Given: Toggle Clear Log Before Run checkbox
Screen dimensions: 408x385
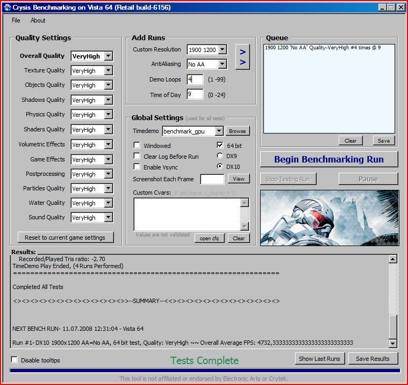Looking at the screenshot, I should pyautogui.click(x=137, y=156).
